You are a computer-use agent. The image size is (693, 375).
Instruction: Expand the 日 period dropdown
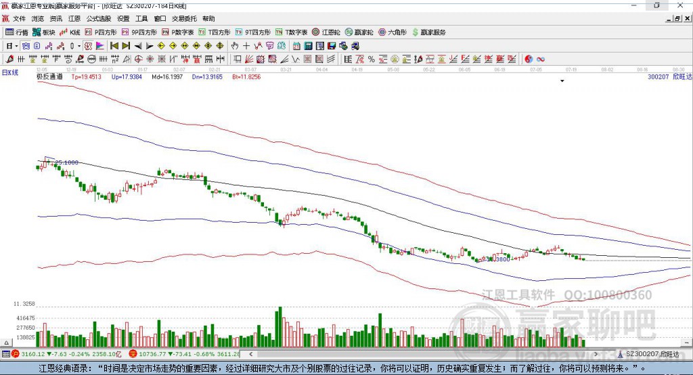tap(16, 46)
